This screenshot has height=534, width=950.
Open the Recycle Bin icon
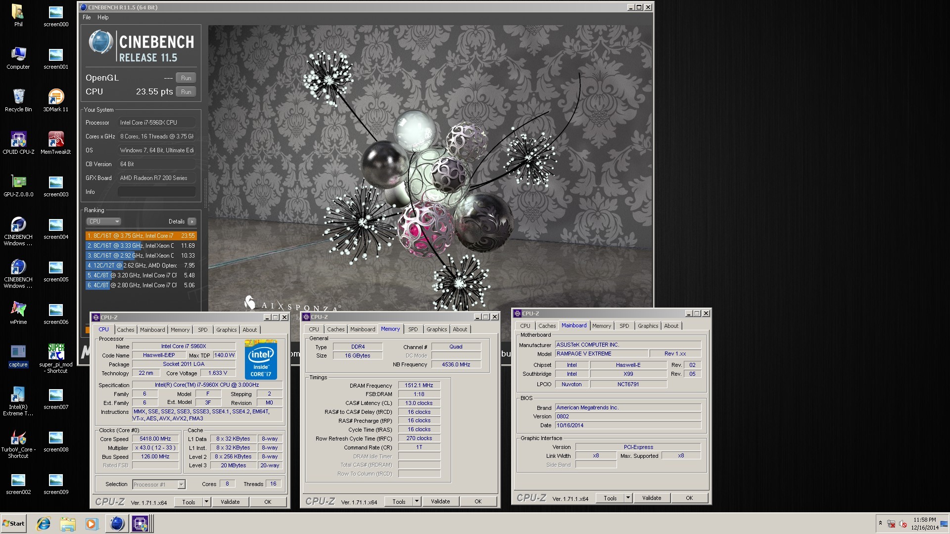click(18, 100)
